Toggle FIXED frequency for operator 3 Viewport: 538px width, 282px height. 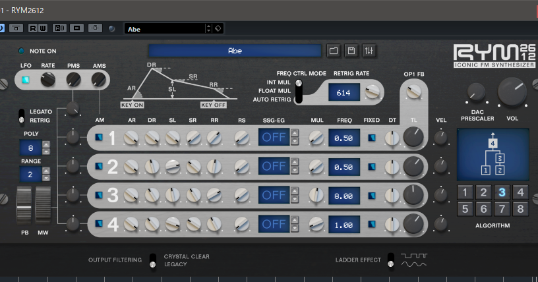372,196
